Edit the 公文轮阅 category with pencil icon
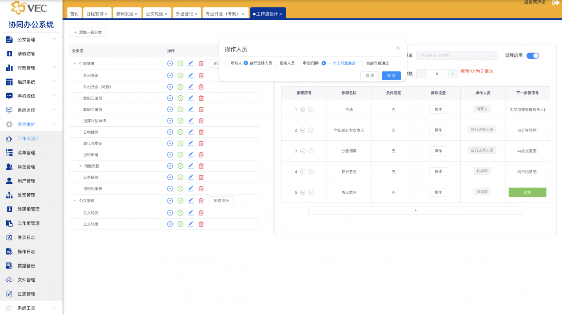The image size is (562, 315). coord(190,213)
